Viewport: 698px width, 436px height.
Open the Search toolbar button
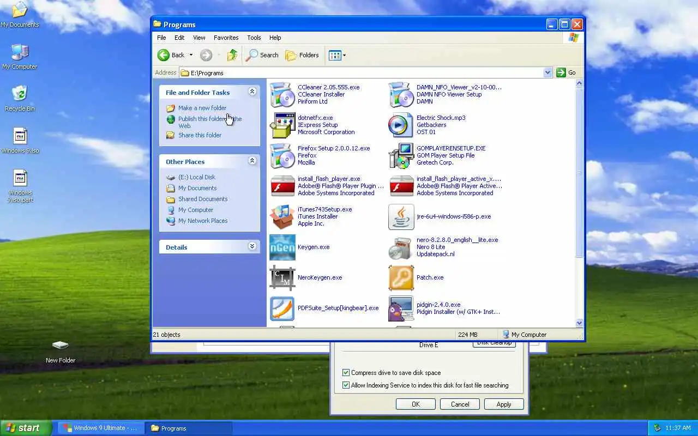click(x=262, y=55)
